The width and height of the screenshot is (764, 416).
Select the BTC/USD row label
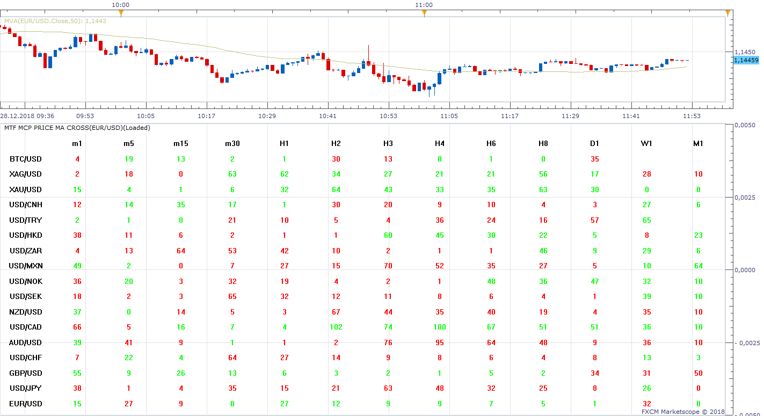(25, 159)
